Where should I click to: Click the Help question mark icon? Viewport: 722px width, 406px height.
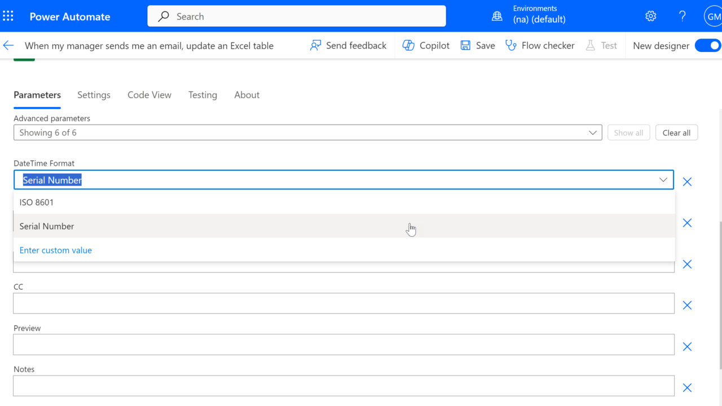(683, 16)
